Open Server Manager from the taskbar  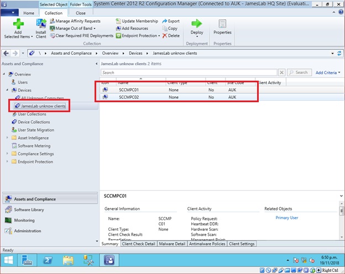point(27,260)
